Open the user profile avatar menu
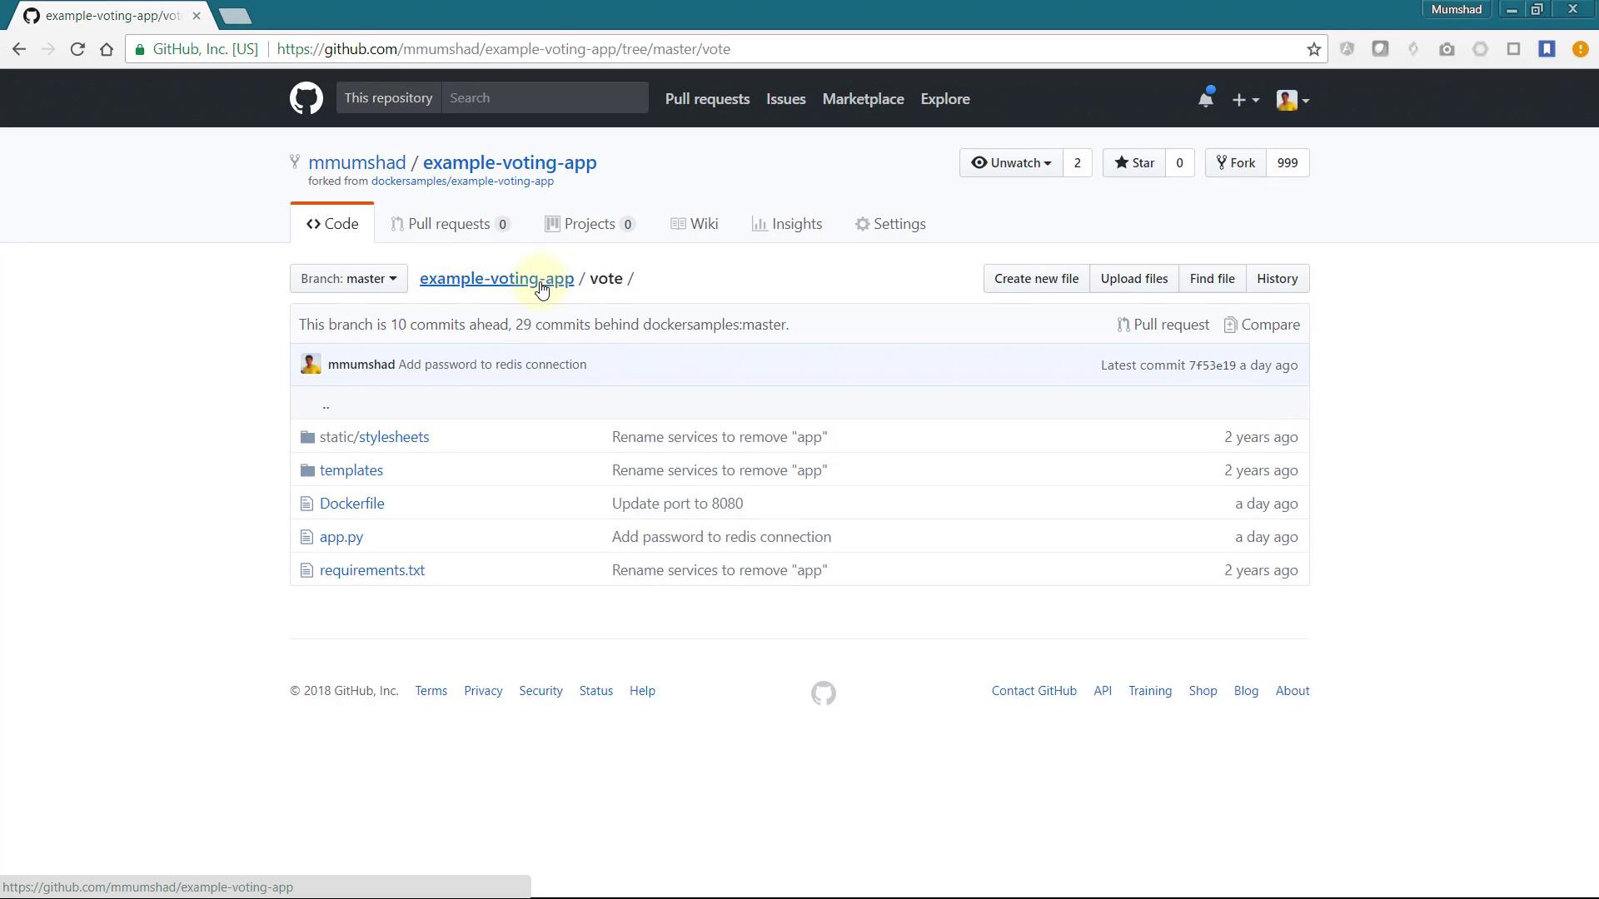The width and height of the screenshot is (1599, 899). click(1293, 100)
